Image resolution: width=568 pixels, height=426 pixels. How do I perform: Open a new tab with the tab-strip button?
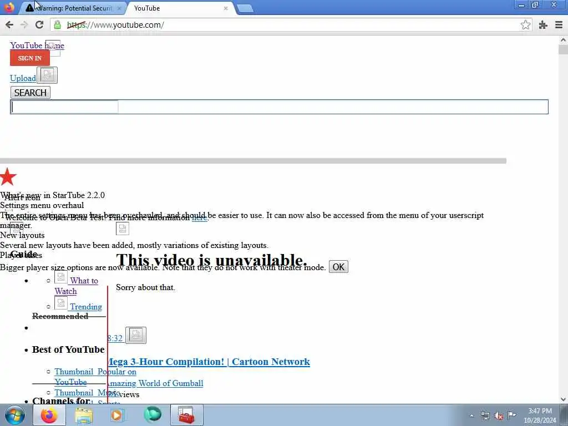(245, 8)
